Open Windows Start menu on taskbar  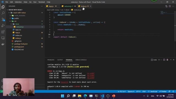click(62, 96)
